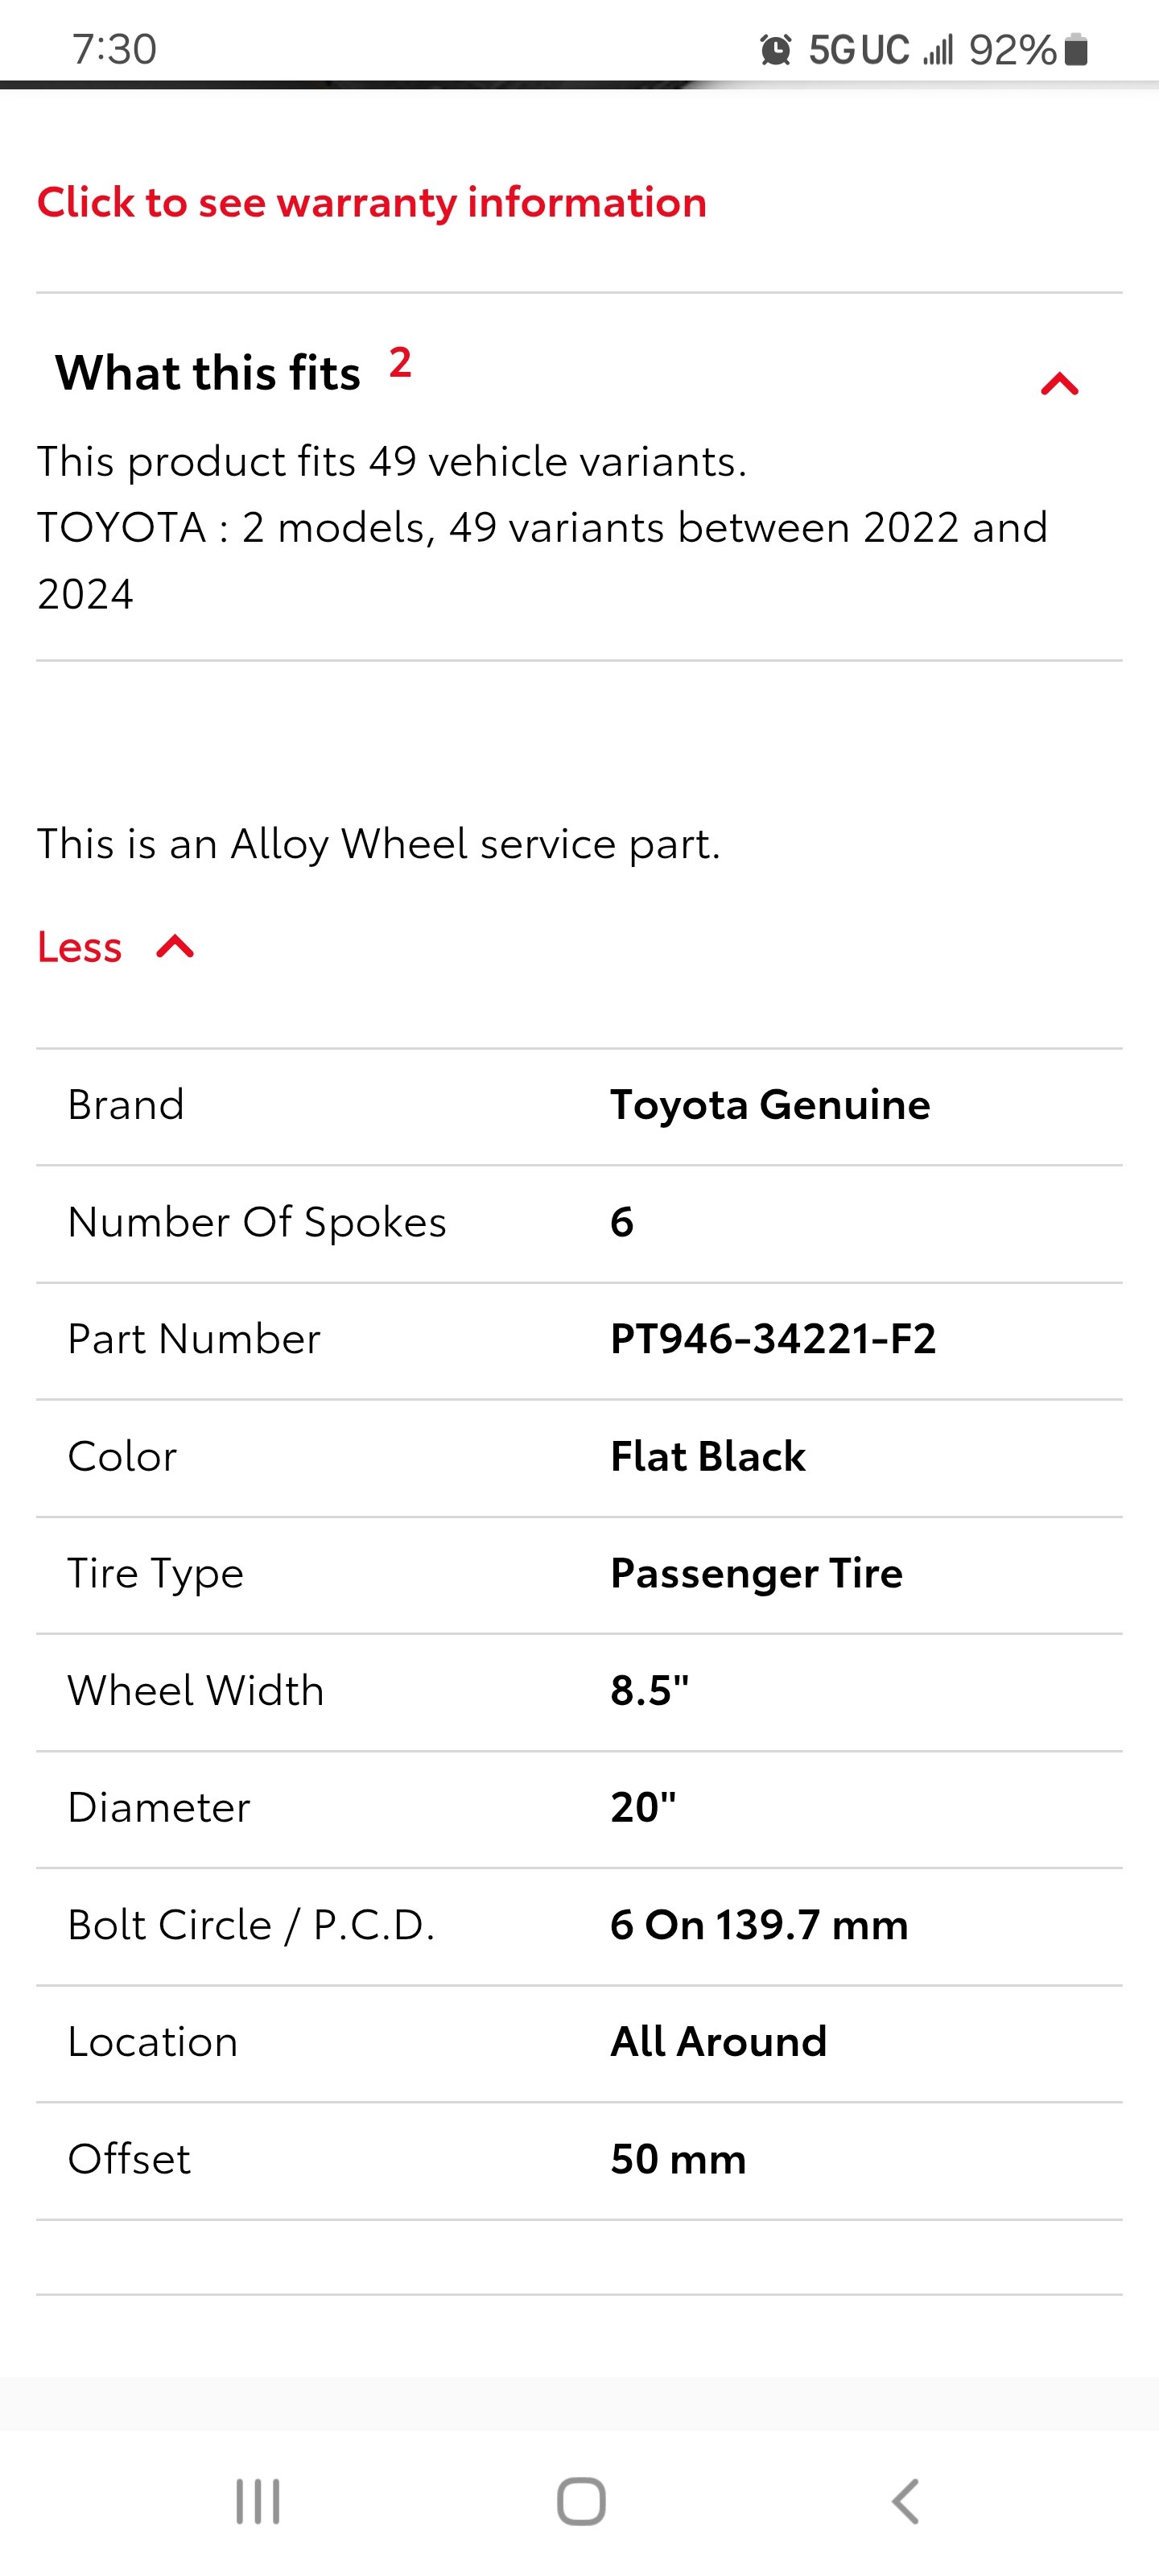This screenshot has height=2576, width=1159.
Task: Tap the Wheel Width 8.5" row
Action: [x=579, y=1692]
